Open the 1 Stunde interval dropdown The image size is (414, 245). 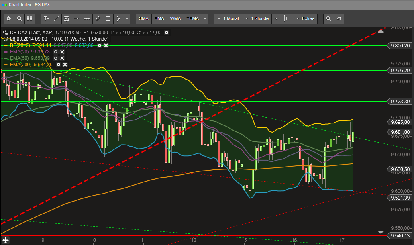click(257, 18)
